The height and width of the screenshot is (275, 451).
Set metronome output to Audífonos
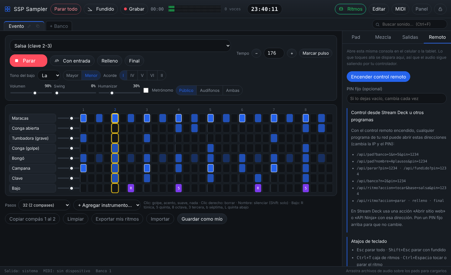point(210,90)
